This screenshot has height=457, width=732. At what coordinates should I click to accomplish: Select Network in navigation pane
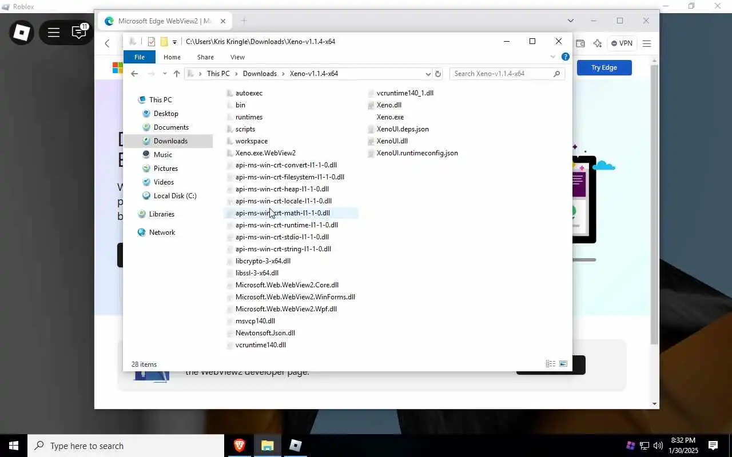point(162,232)
